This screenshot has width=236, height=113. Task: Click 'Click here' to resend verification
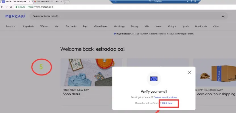tap(167, 103)
